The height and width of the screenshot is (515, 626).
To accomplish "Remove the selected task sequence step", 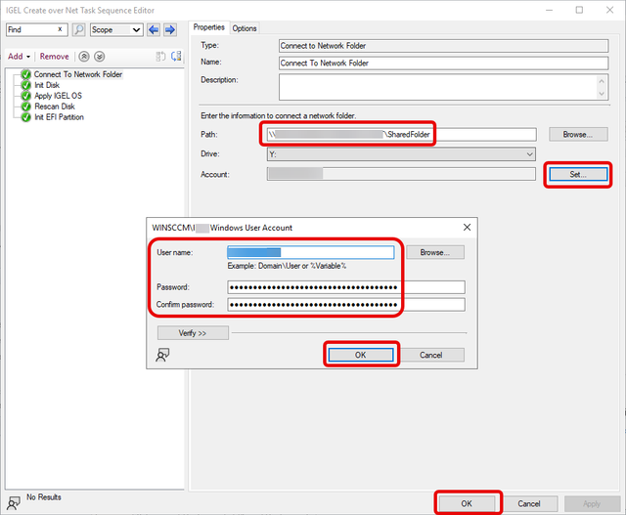I will [x=55, y=57].
